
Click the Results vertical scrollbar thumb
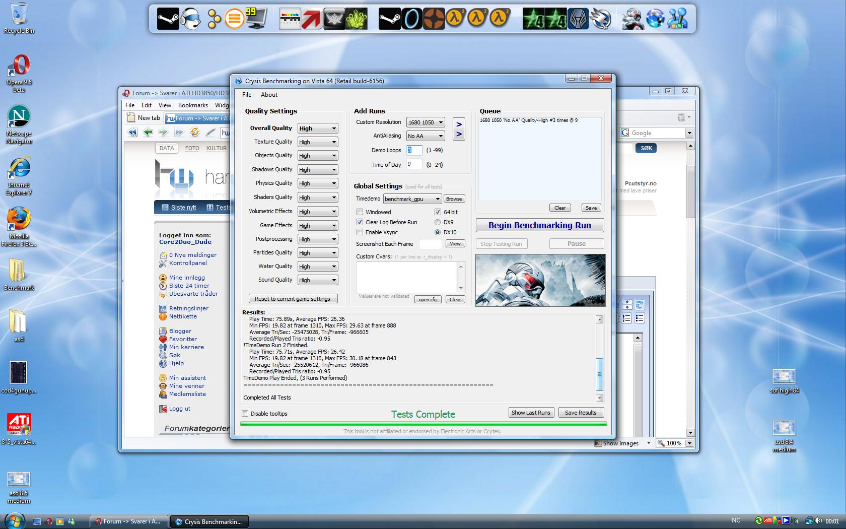coord(599,374)
